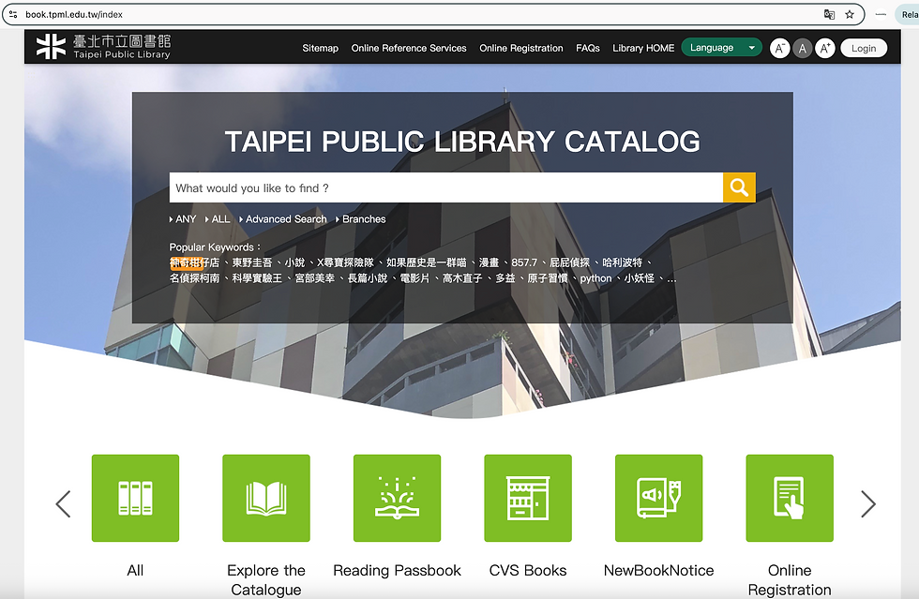Open FAQs in top navigation

(587, 48)
